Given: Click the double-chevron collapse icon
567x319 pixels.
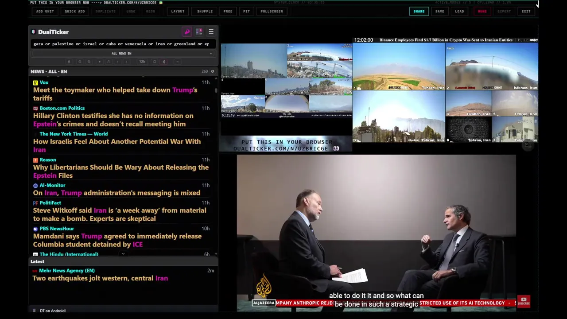Looking at the screenshot, I should 109,62.
